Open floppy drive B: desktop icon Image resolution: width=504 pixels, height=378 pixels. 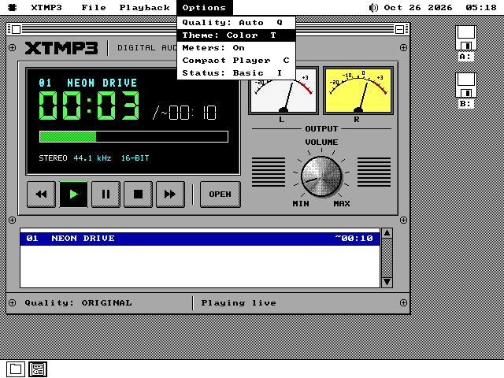465,91
